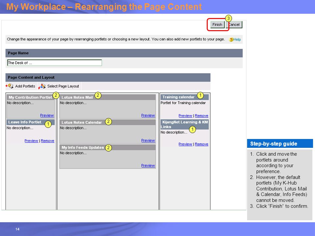
Task: Remove the KijangNet Learning & KM Links portlet
Action: 201,144
